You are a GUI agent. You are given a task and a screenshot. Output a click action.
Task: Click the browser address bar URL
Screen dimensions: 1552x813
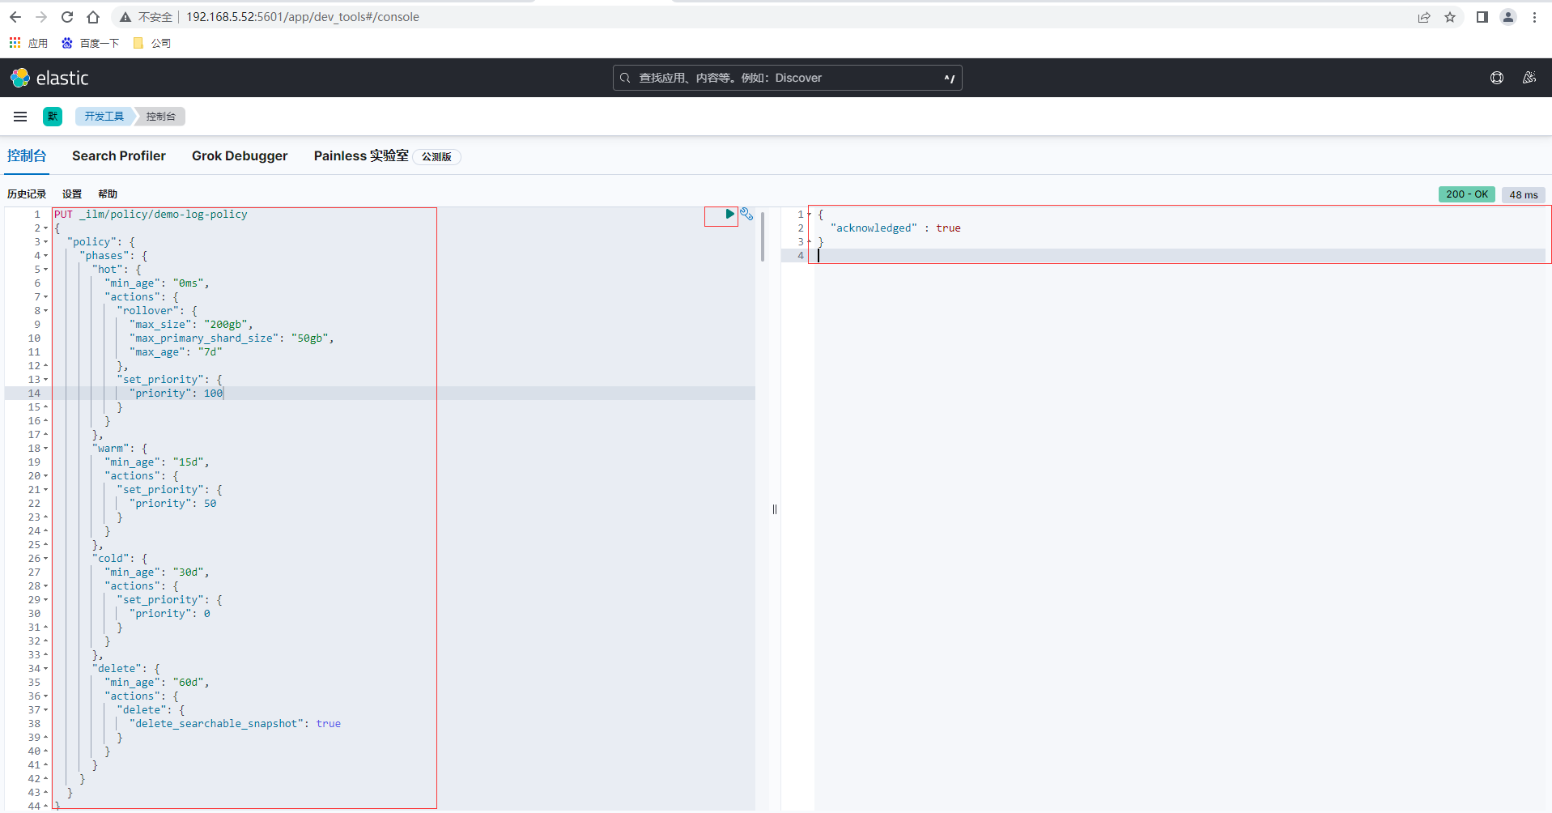[x=303, y=17]
